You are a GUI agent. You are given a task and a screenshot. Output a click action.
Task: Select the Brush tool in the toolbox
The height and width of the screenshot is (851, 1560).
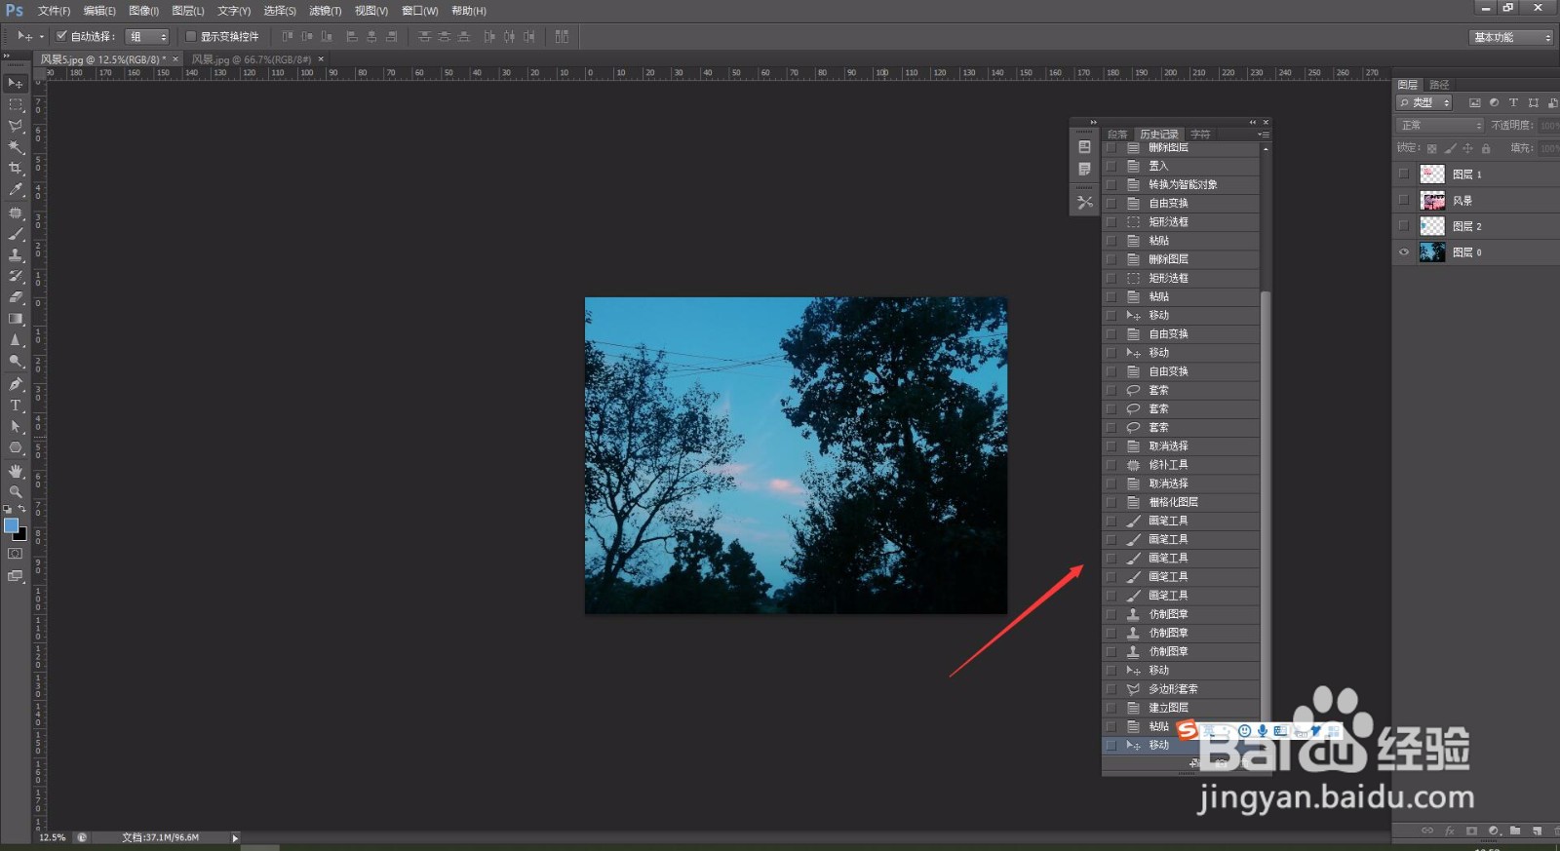pos(16,234)
